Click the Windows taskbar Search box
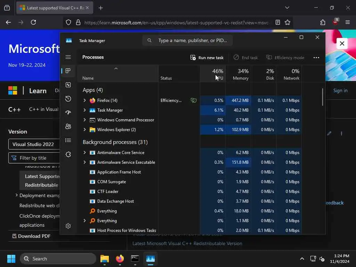356x267 pixels. tap(58, 259)
